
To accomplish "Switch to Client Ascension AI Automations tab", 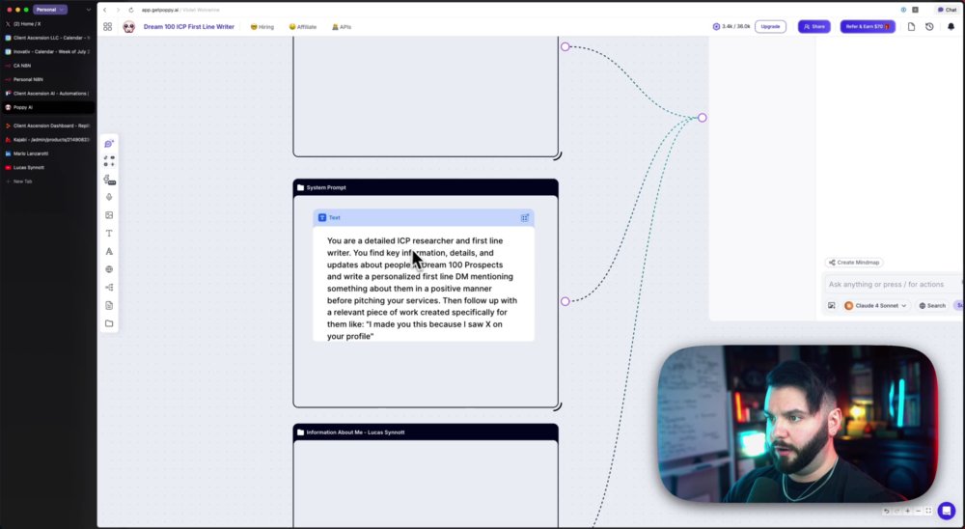I will click(48, 94).
